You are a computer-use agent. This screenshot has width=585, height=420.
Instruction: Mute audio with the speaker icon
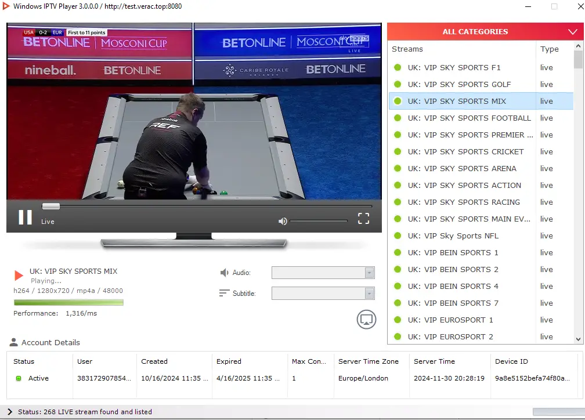coord(283,221)
